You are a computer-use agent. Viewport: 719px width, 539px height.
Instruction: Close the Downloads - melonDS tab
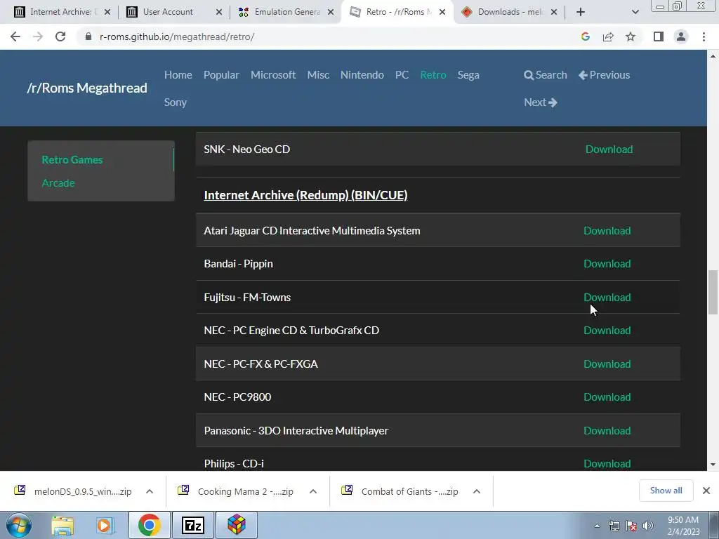coord(554,12)
